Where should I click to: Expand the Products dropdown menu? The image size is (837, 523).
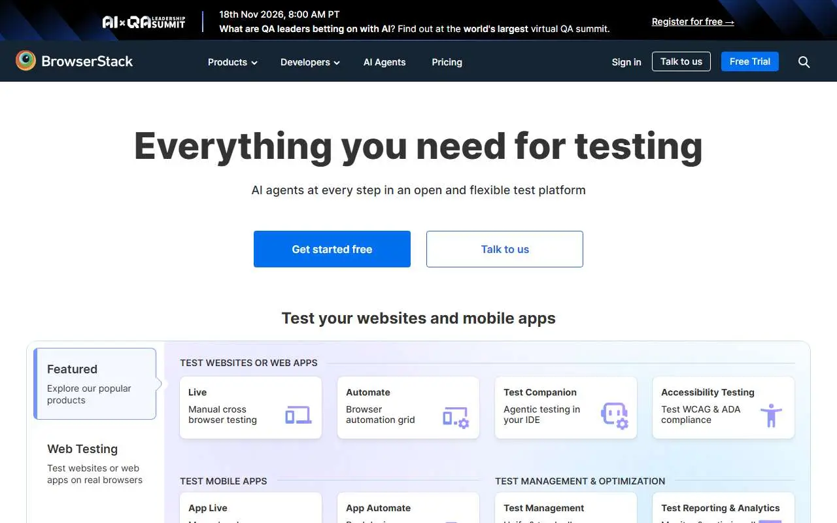[233, 62]
